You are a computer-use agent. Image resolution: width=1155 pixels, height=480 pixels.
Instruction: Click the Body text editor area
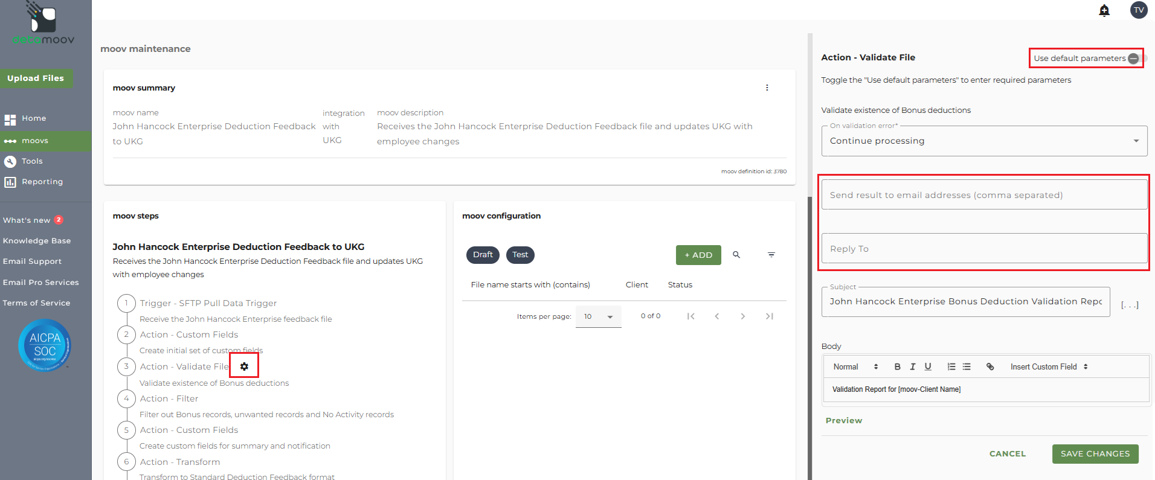pos(986,389)
